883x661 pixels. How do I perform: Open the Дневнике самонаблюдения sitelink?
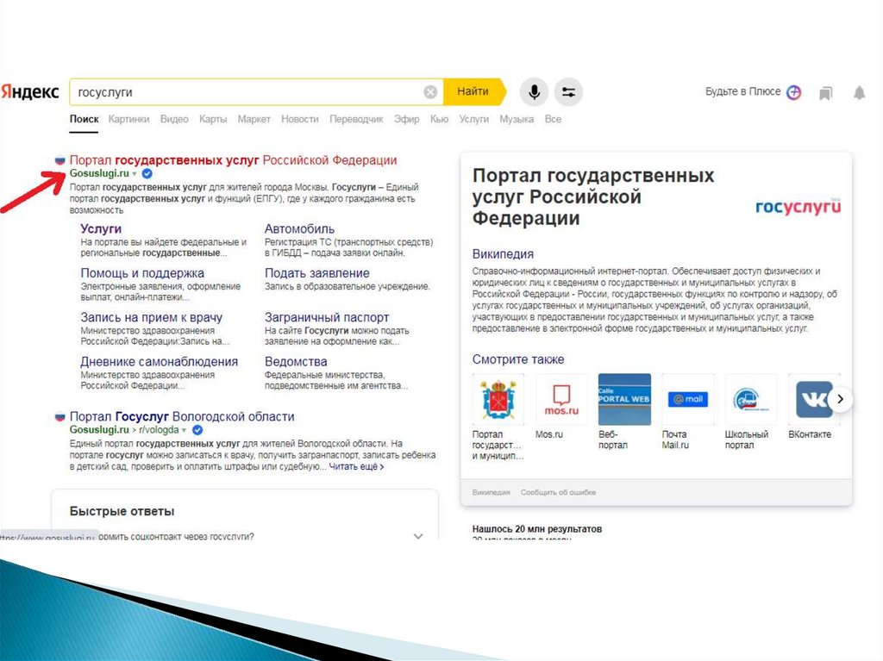(x=159, y=361)
